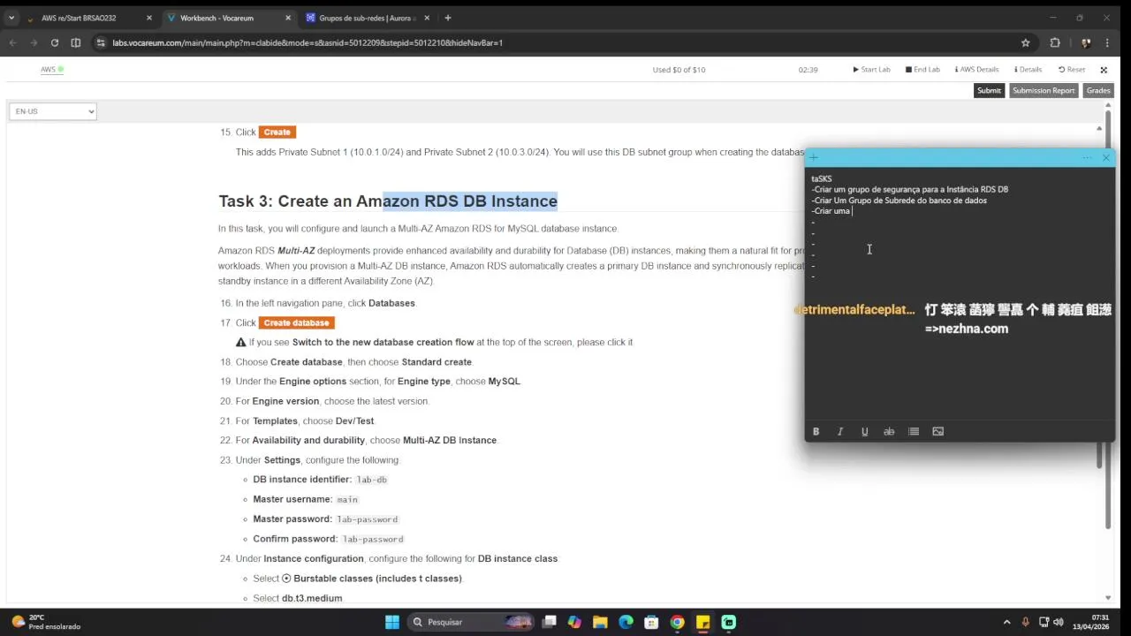Click the orange Create database button
The image size is (1131, 636).
click(x=296, y=322)
